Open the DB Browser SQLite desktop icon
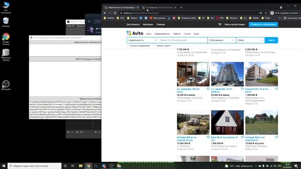 click(x=6, y=55)
